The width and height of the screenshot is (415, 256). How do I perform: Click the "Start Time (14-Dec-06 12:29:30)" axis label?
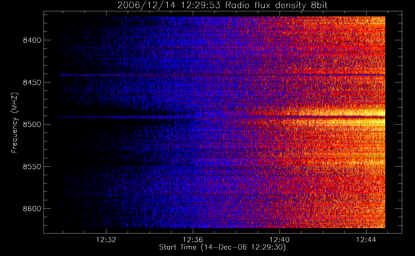click(x=222, y=247)
